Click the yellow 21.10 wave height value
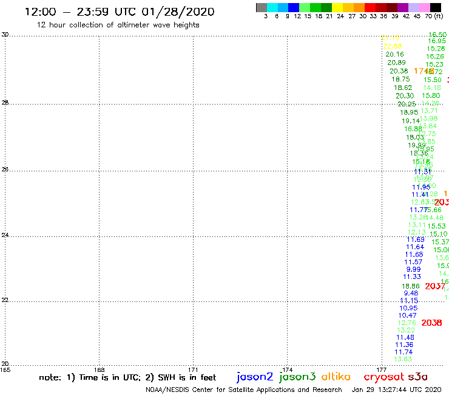This screenshot has width=449, height=395. [x=391, y=38]
